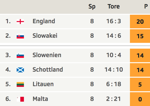The width and height of the screenshot is (150, 106).
Task: Click the Malta flag icon
Action: pyautogui.click(x=20, y=99)
